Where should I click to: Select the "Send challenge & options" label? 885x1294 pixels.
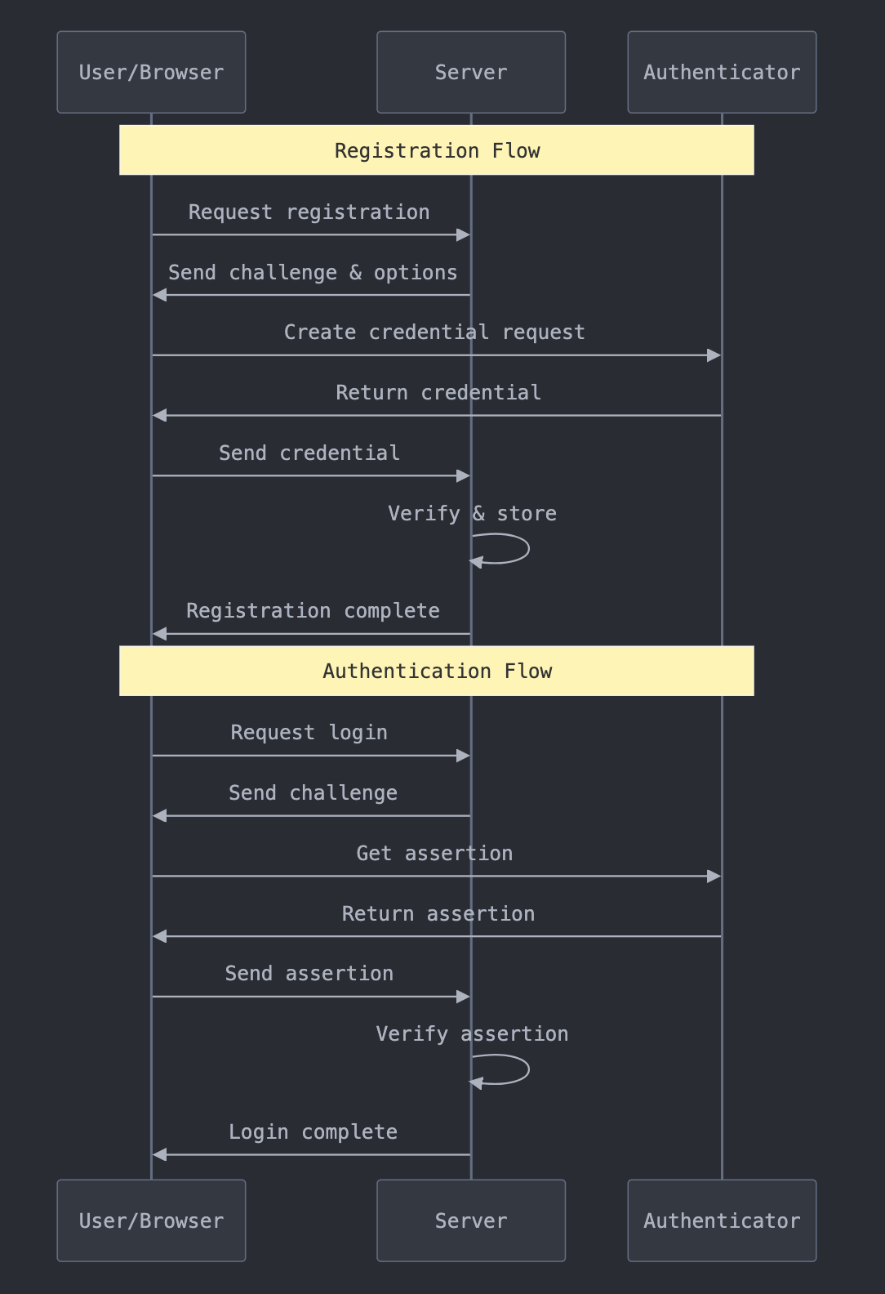(312, 273)
